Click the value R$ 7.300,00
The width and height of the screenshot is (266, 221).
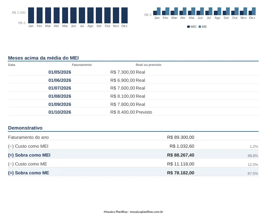[122, 72]
